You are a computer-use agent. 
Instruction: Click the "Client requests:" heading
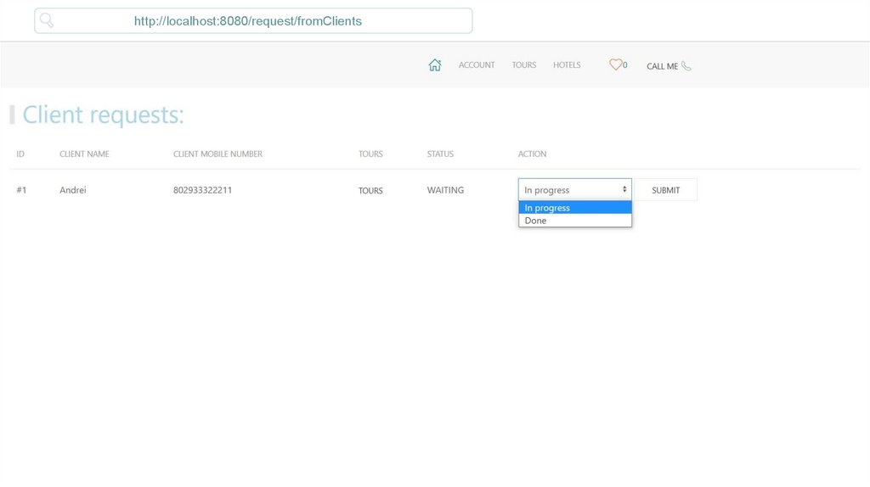pyautogui.click(x=103, y=115)
